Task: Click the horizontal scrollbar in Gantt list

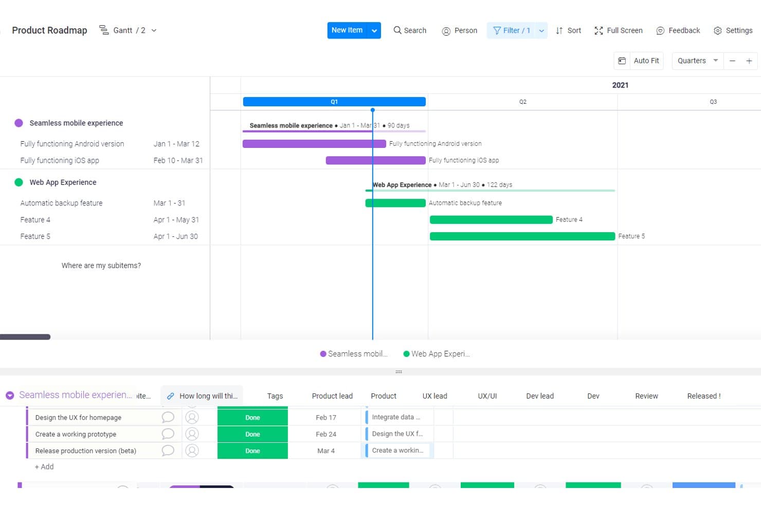Action: pos(25,337)
